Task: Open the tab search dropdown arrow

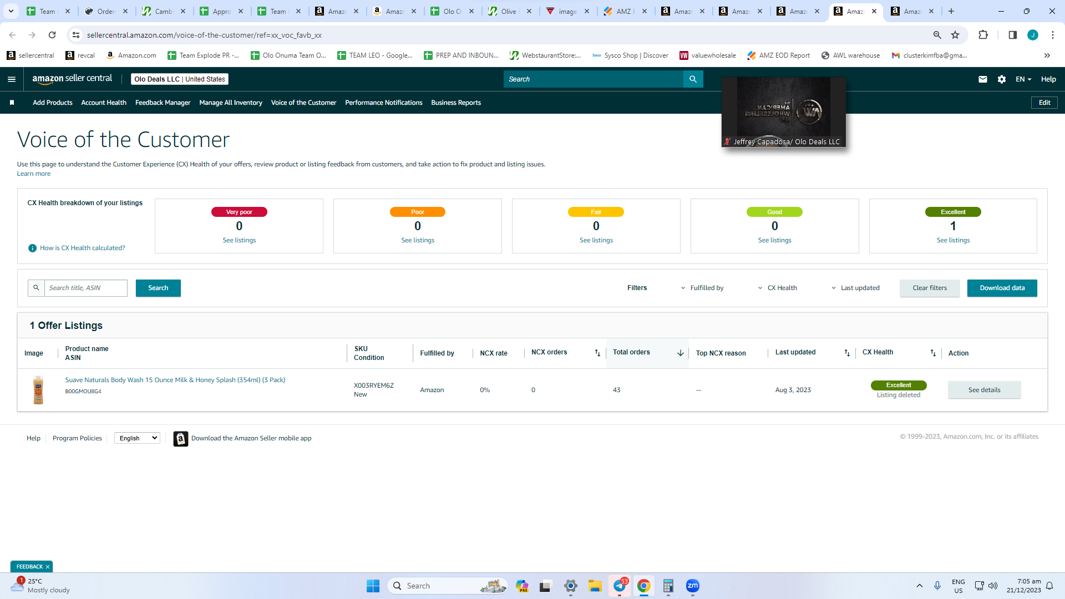Action: coord(11,11)
